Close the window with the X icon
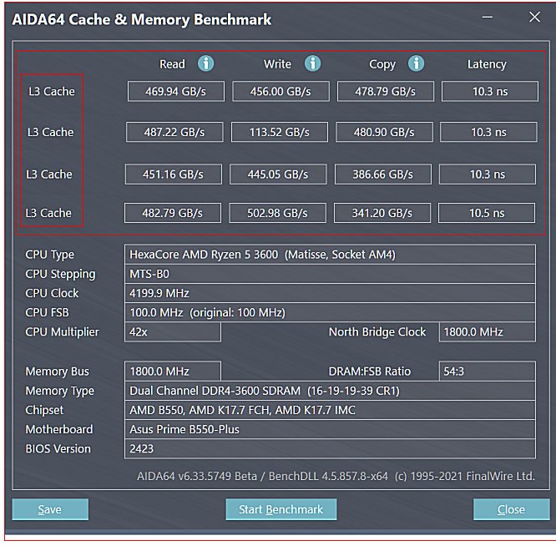 coord(534,17)
